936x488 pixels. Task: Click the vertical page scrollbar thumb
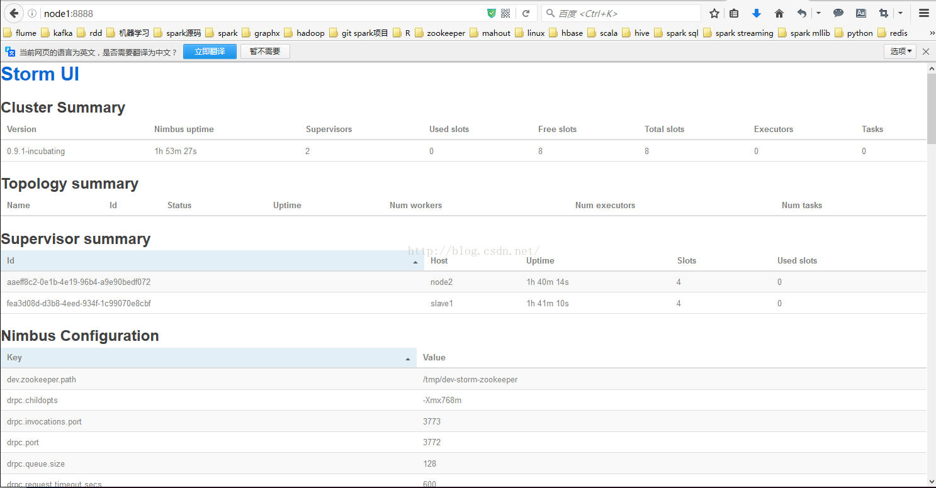[x=931, y=108]
